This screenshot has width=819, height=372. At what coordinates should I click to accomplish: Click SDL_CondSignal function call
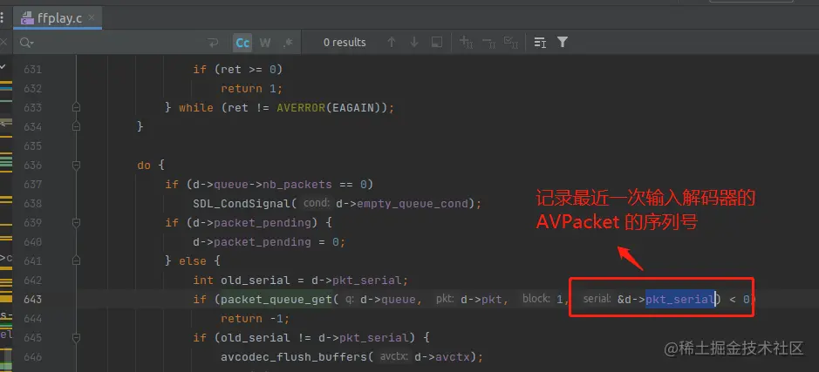click(242, 204)
